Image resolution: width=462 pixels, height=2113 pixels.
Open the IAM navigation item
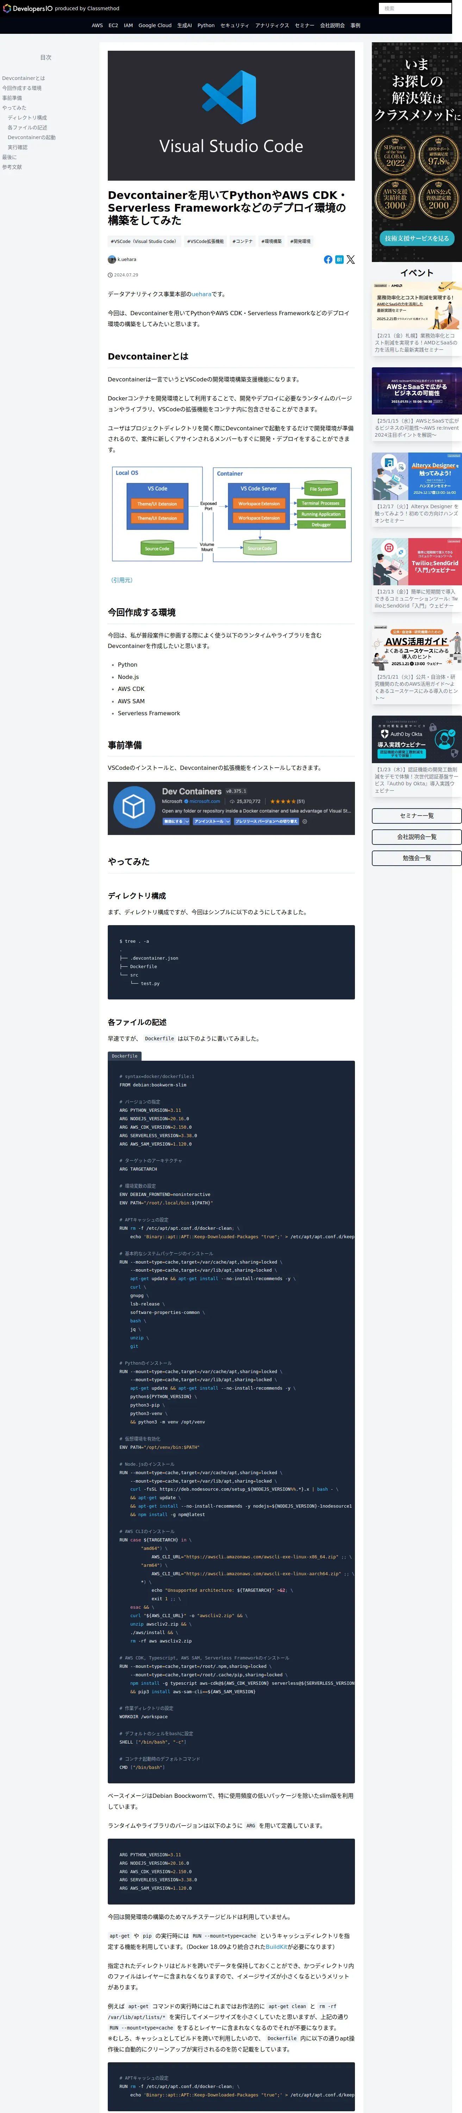pos(128,25)
